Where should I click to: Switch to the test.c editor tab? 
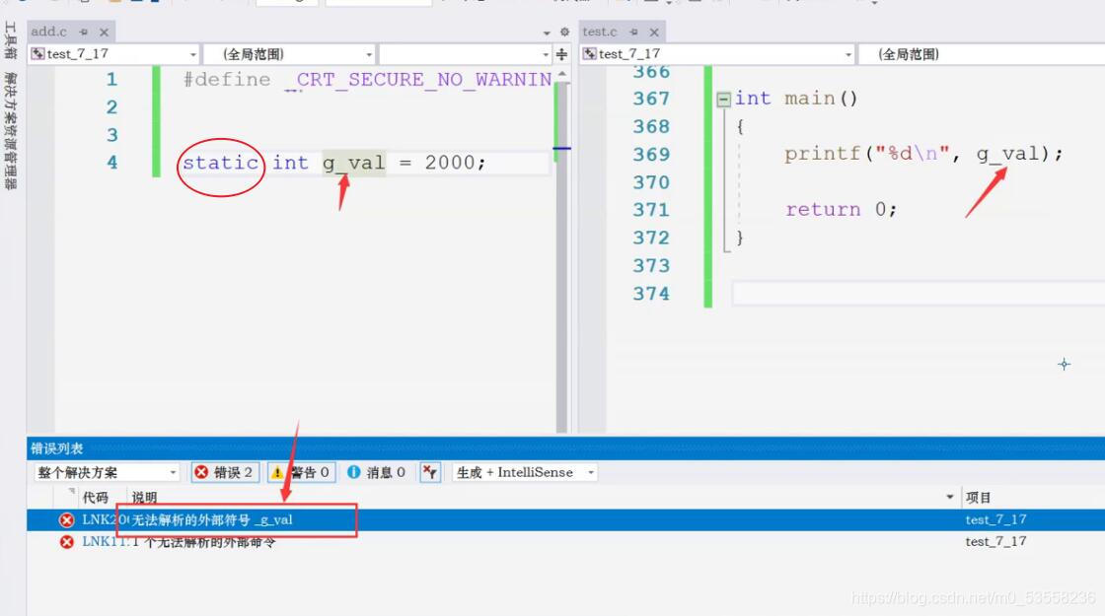point(600,32)
